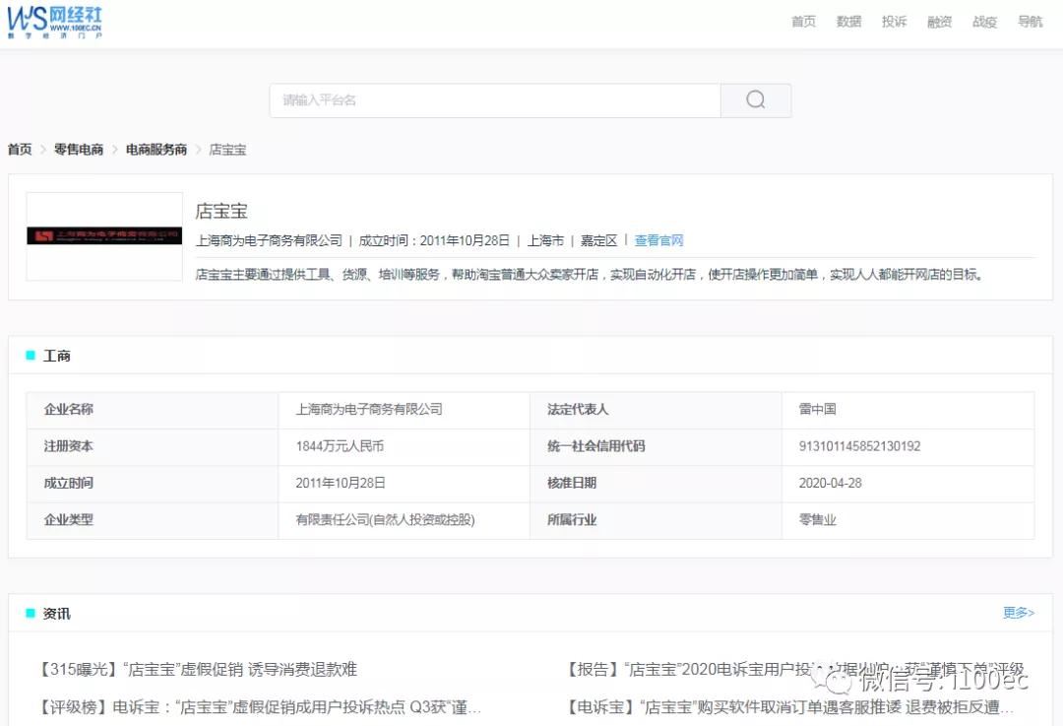Go to 电商服务商 breadcrumb link
The width and height of the screenshot is (1063, 726).
[x=156, y=150]
